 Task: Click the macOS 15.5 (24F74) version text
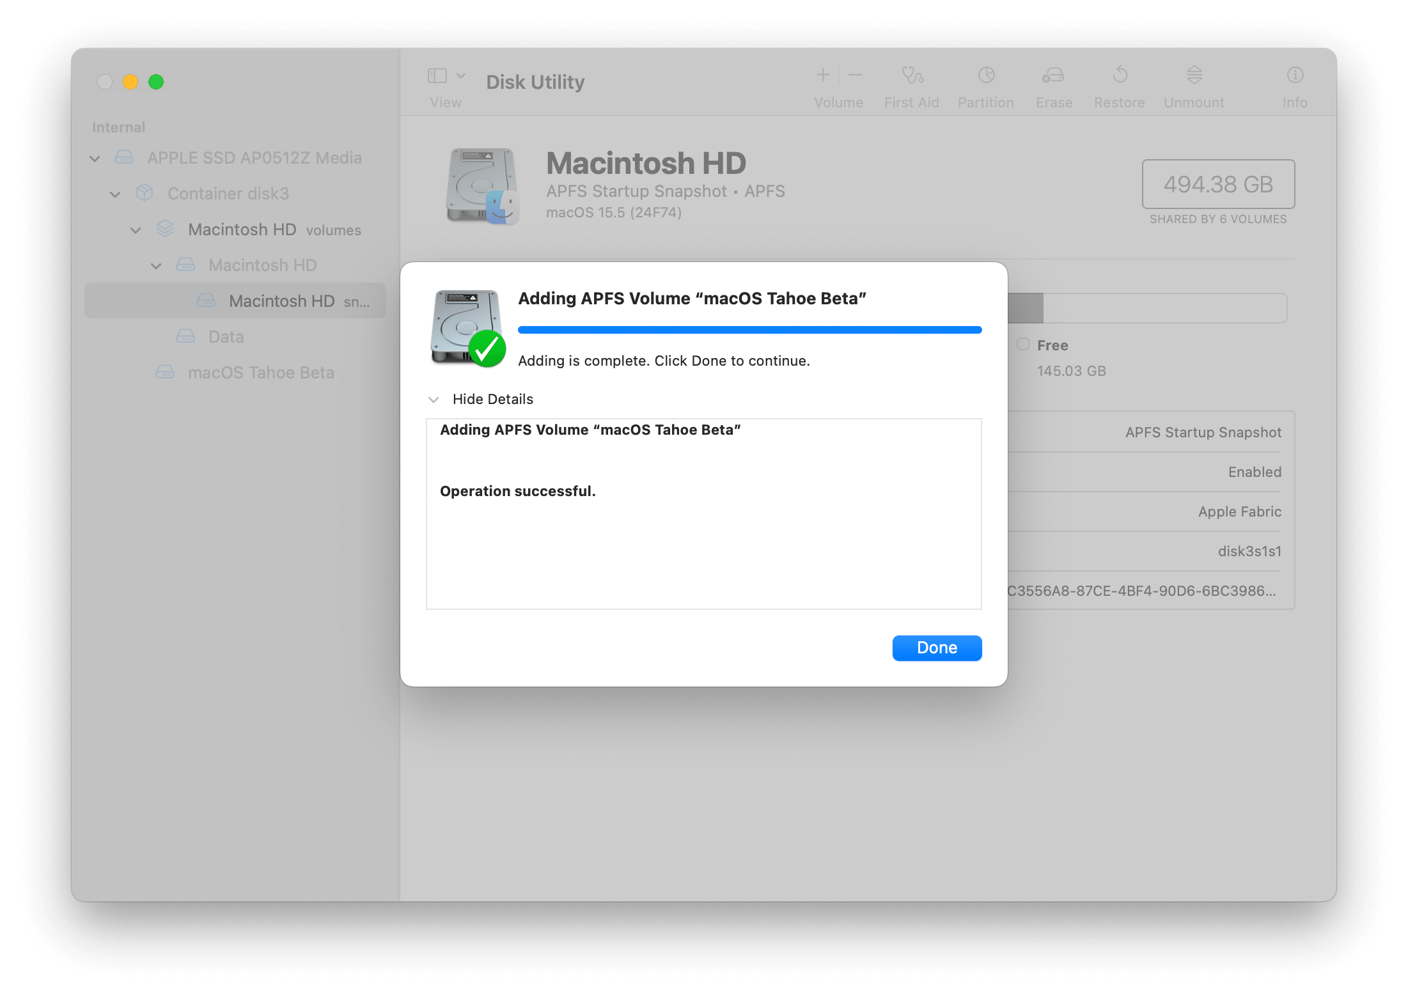pos(614,212)
